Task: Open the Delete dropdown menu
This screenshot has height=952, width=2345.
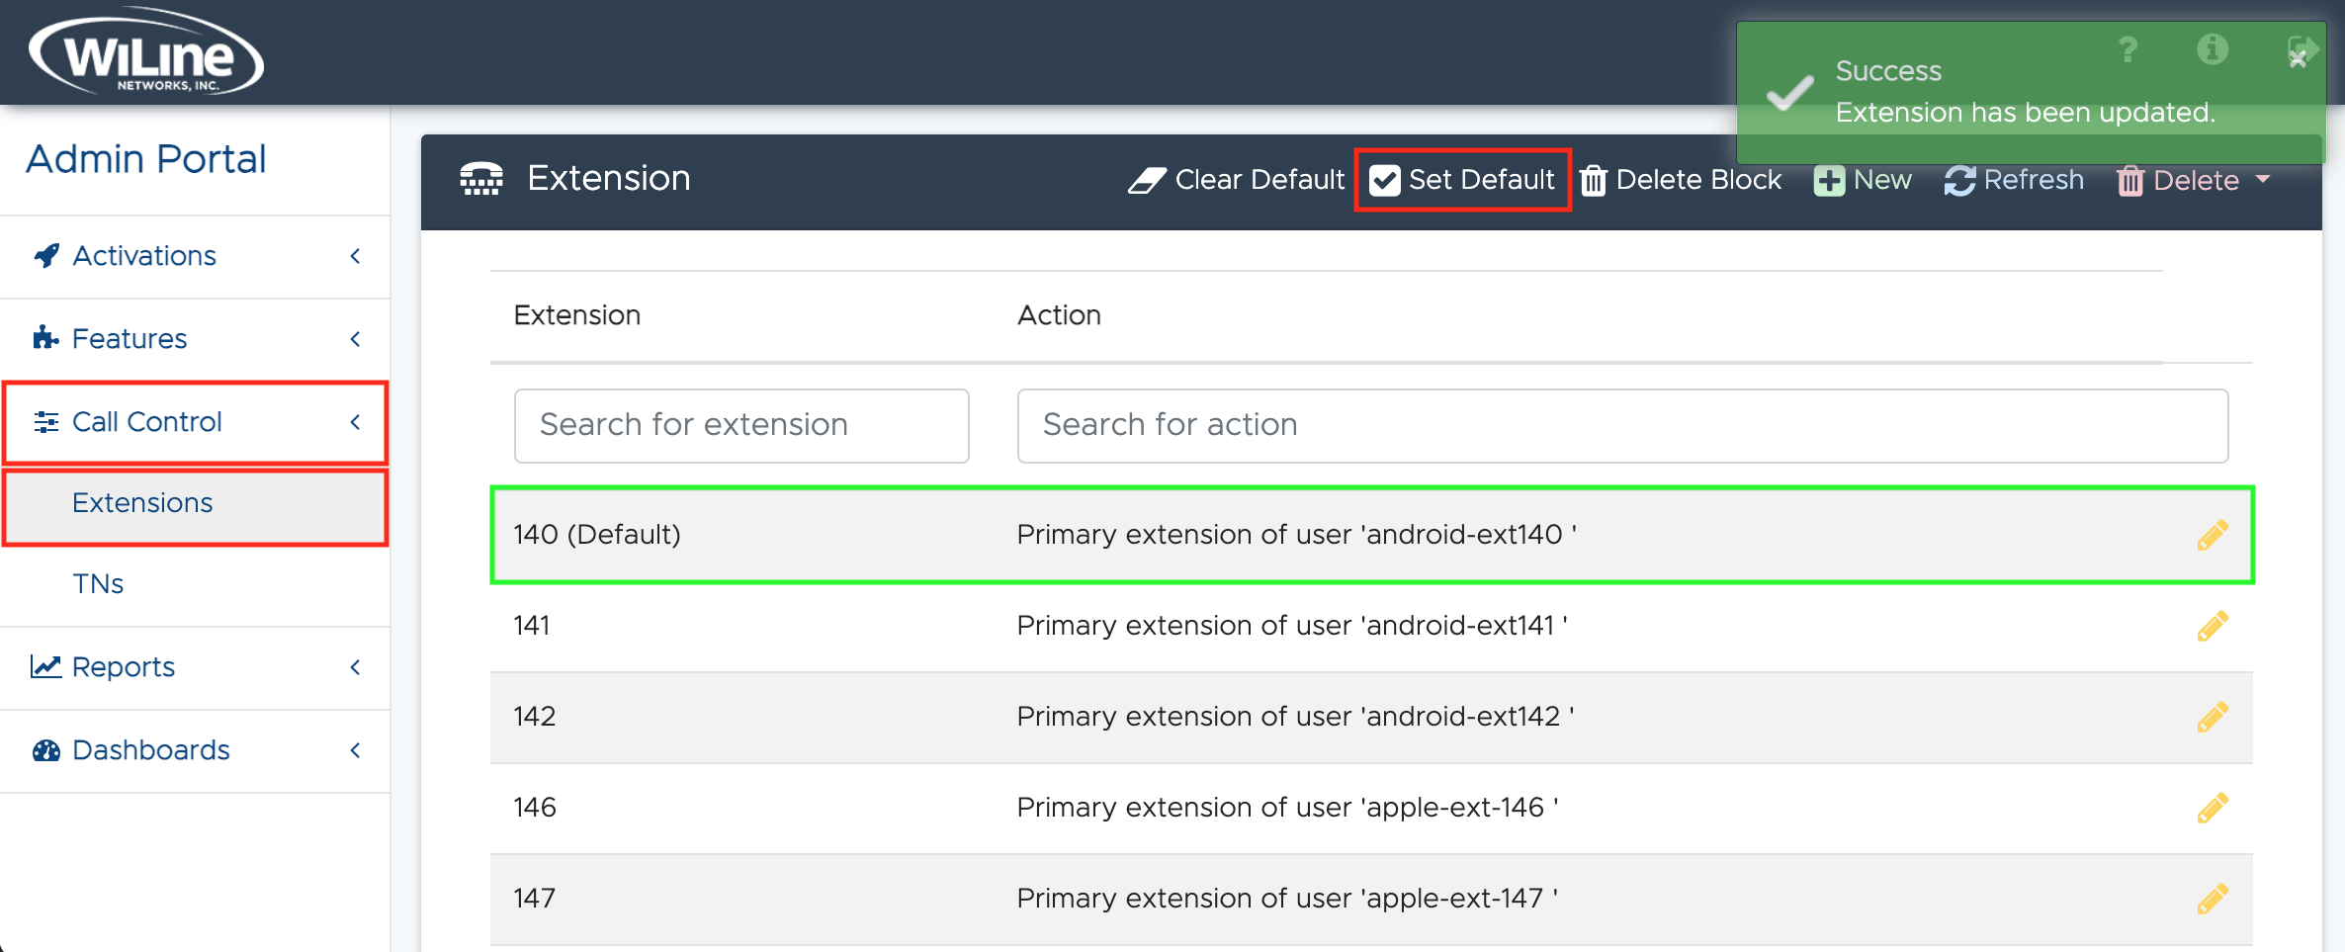Action: pyautogui.click(x=2194, y=180)
